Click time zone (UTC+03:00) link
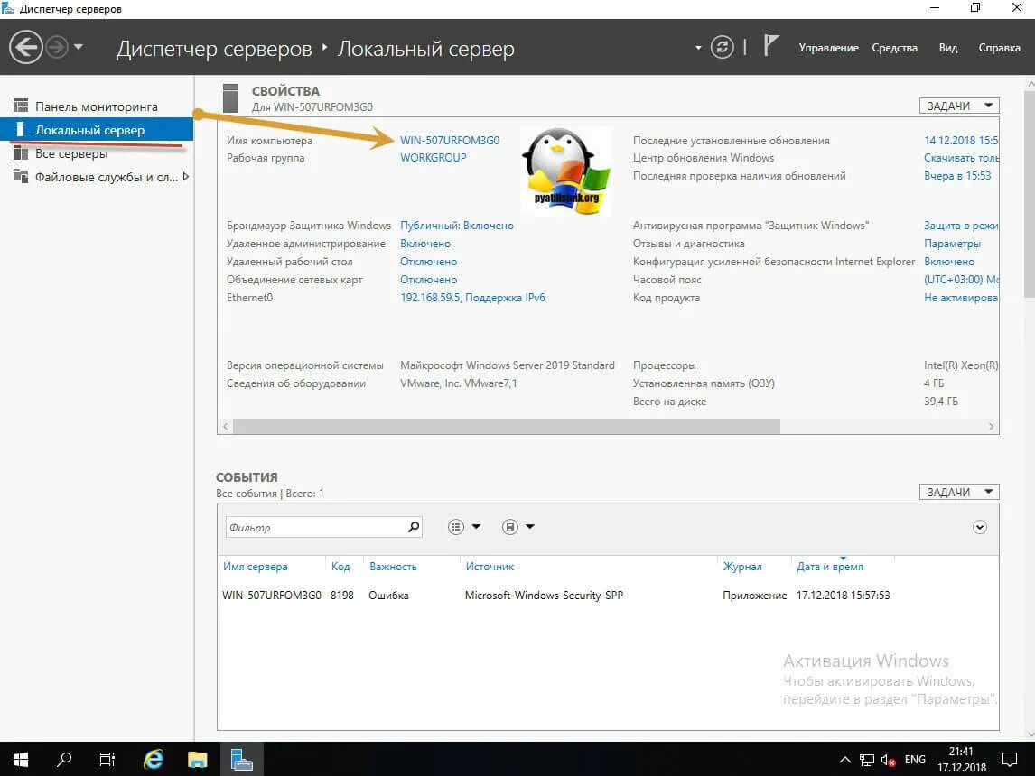This screenshot has width=1035, height=776. click(x=961, y=280)
